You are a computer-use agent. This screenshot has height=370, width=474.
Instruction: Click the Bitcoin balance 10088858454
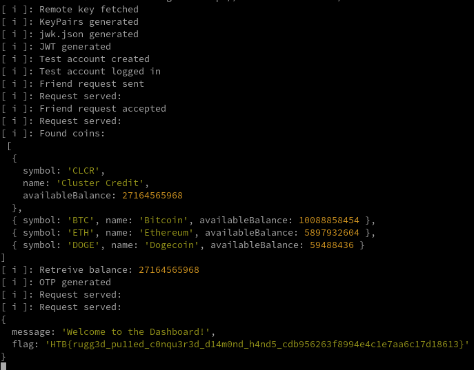329,220
